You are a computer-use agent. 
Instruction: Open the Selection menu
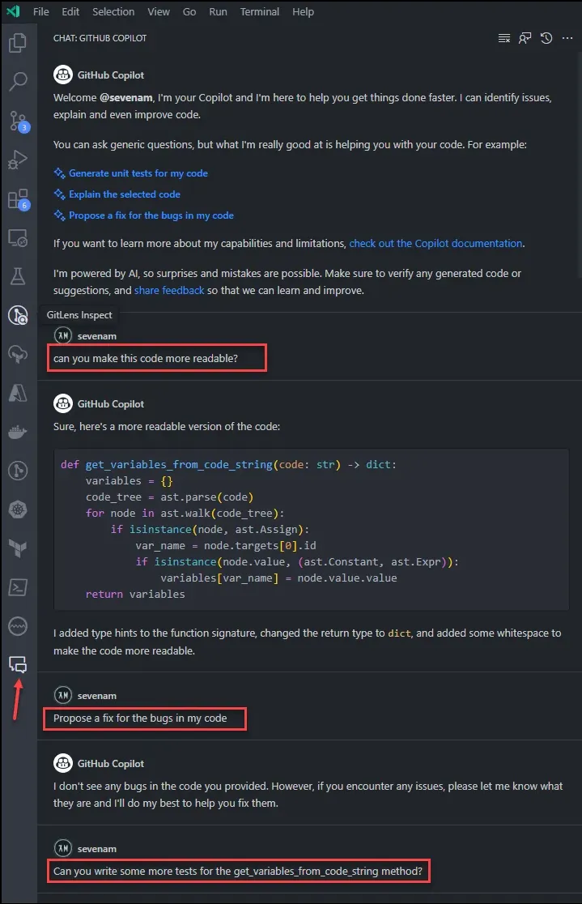coord(113,11)
